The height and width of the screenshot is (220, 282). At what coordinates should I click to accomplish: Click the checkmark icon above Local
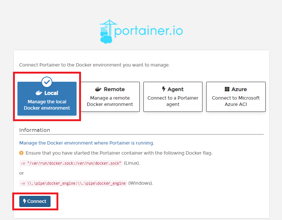point(47,82)
